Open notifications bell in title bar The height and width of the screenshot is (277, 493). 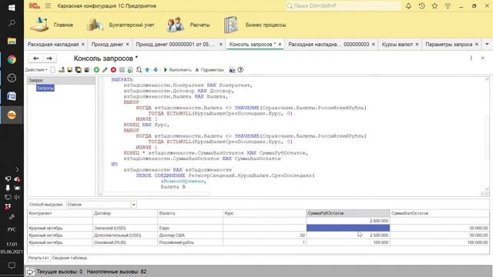(x=408, y=5)
